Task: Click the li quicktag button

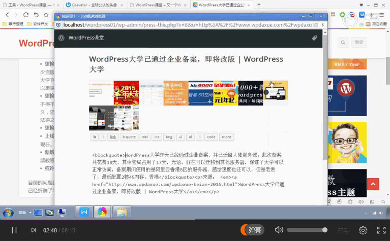Action: pyautogui.click(x=199, y=137)
